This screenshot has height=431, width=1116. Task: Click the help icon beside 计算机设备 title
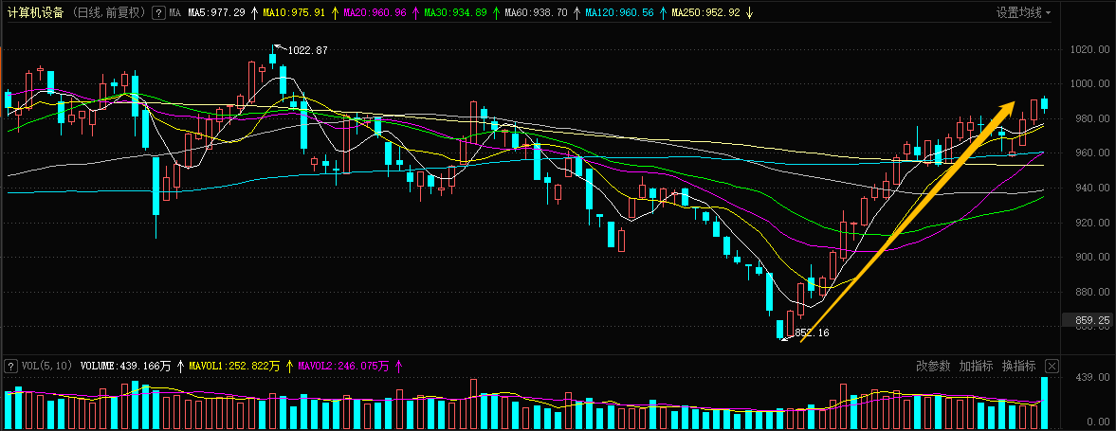click(x=159, y=13)
